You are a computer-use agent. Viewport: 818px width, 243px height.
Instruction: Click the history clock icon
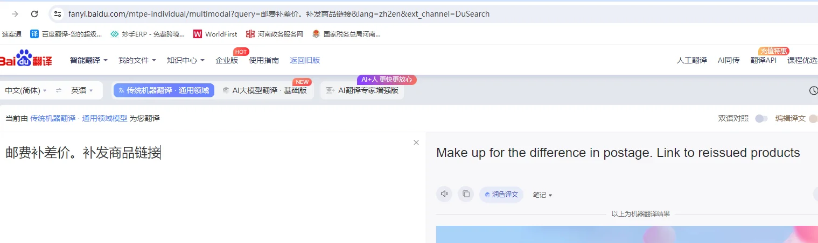(x=813, y=90)
